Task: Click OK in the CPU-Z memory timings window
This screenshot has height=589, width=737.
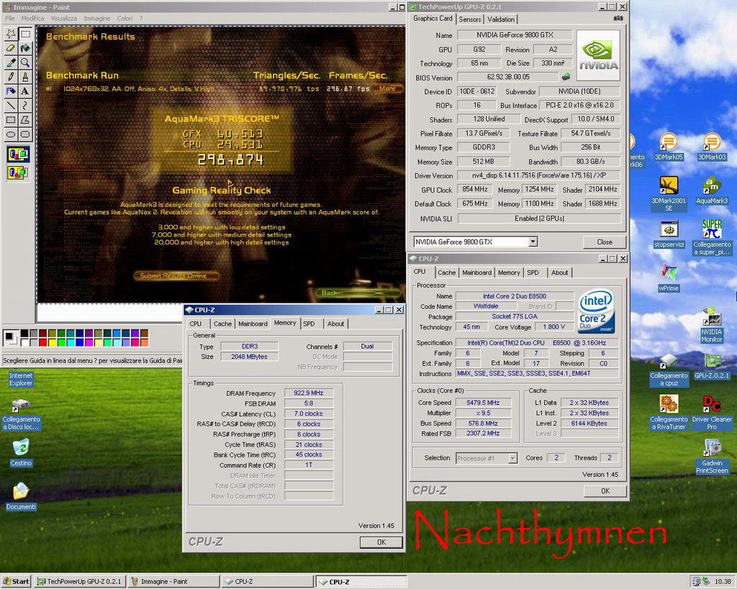Action: point(381,542)
